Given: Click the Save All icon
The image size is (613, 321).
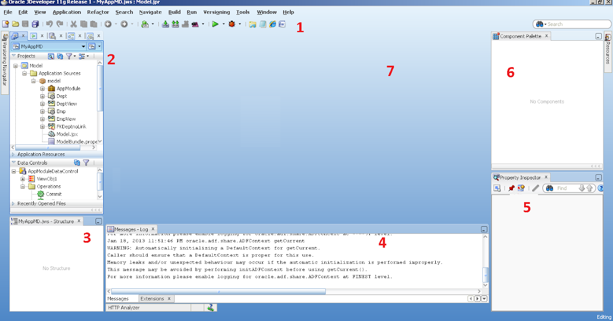Looking at the screenshot, I should pos(35,23).
